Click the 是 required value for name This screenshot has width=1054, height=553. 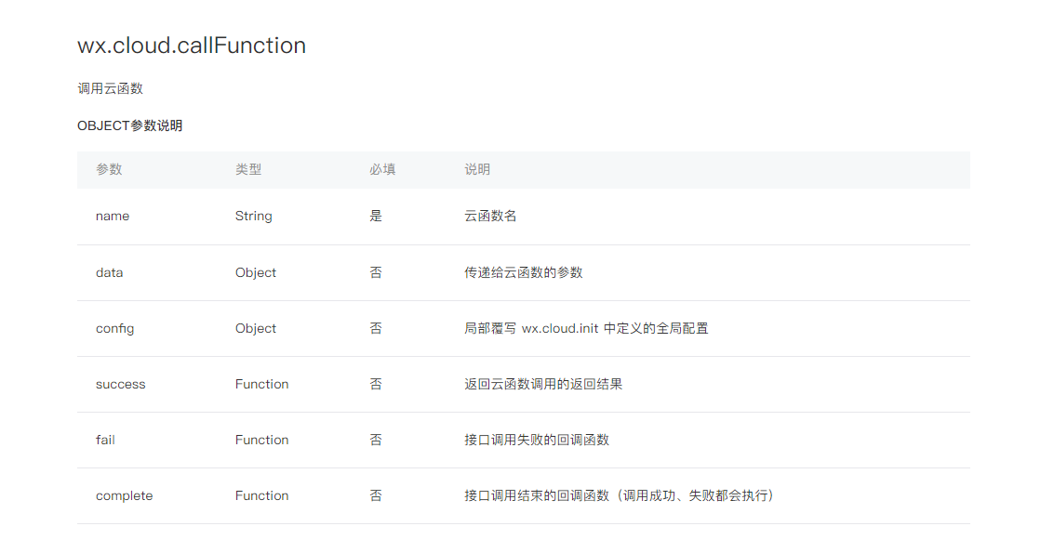376,216
